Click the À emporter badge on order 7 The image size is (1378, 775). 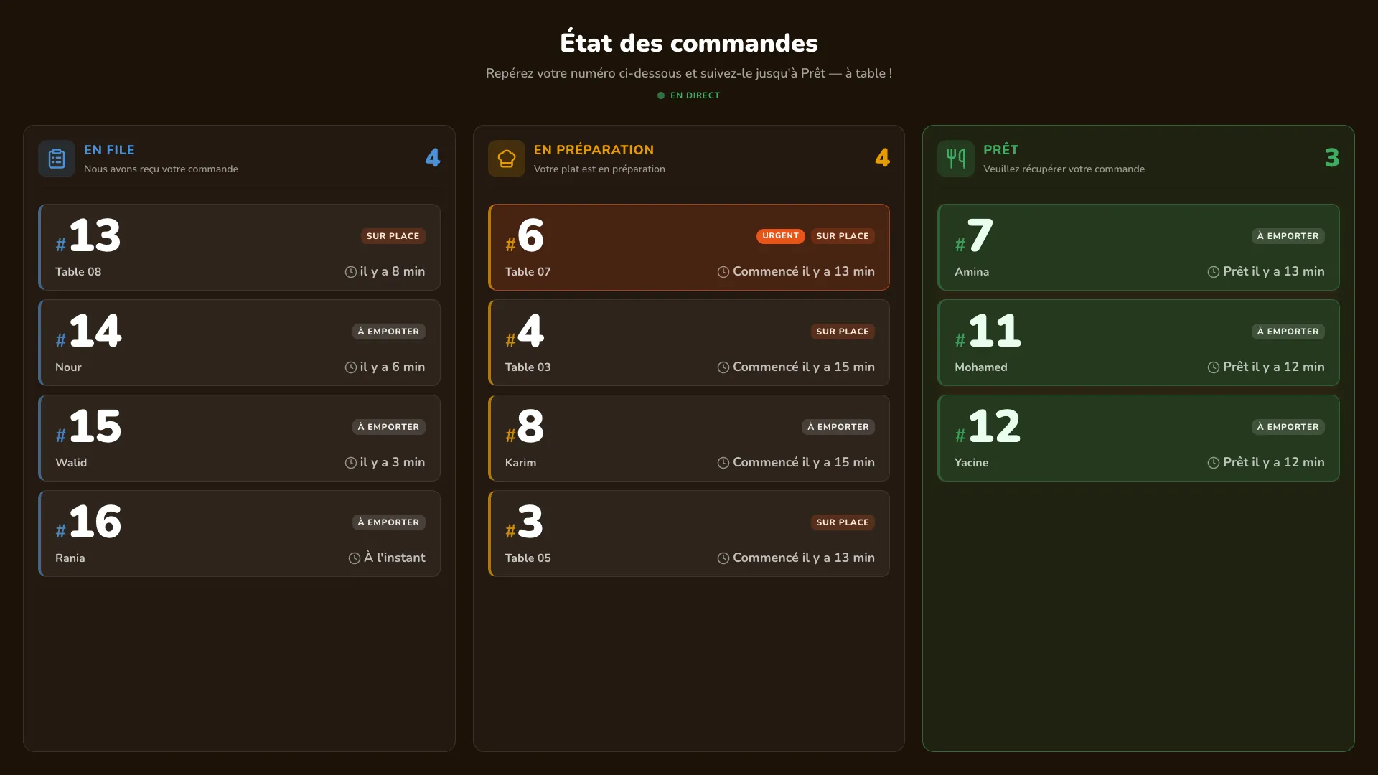click(1288, 236)
